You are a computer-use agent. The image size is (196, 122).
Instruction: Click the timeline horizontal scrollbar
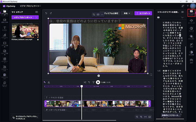(79, 120)
